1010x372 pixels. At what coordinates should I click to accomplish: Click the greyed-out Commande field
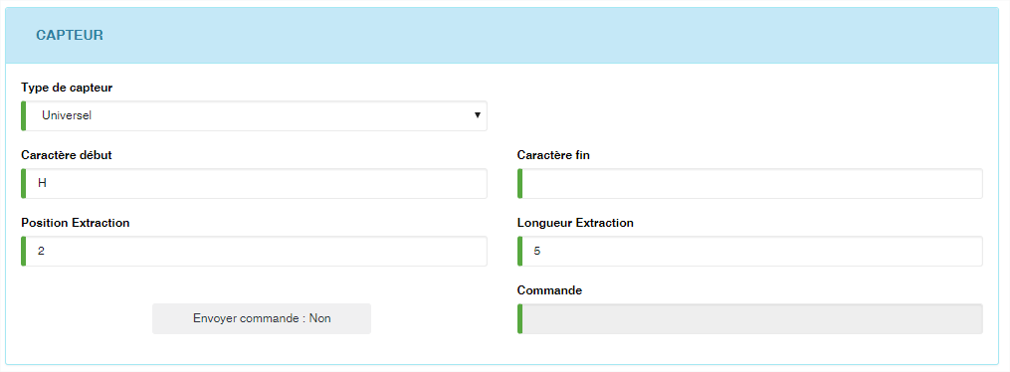tap(750, 318)
